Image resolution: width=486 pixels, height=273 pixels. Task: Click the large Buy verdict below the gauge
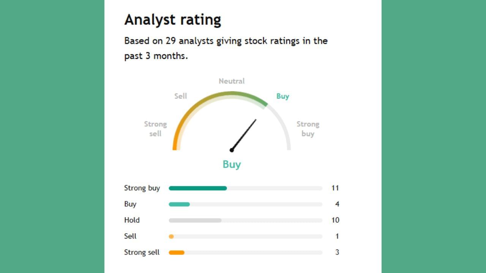coord(232,164)
